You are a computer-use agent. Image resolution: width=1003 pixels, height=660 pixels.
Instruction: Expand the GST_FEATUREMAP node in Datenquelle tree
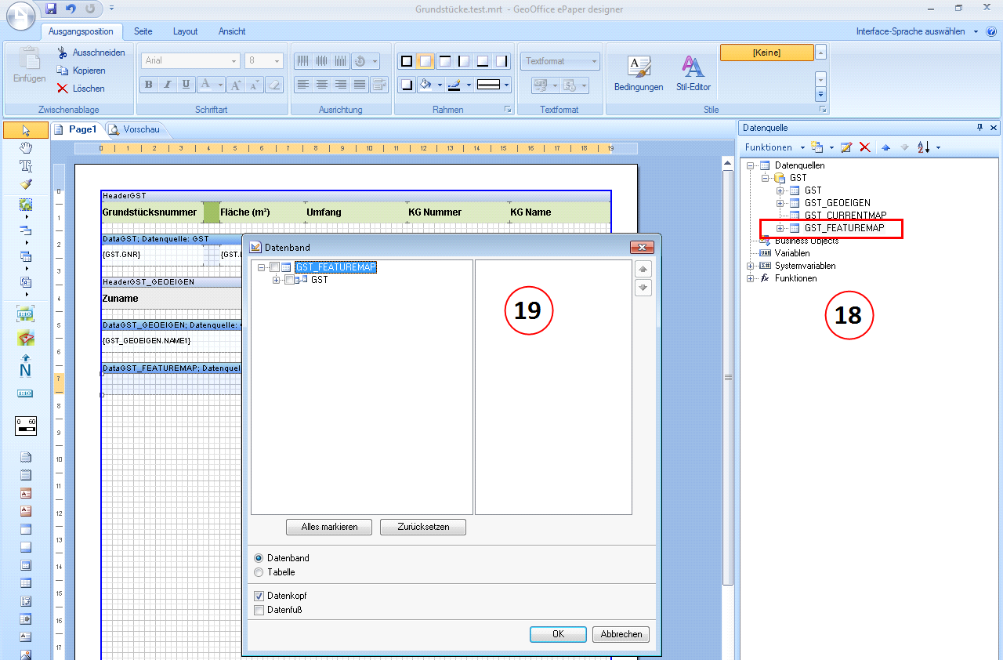780,228
